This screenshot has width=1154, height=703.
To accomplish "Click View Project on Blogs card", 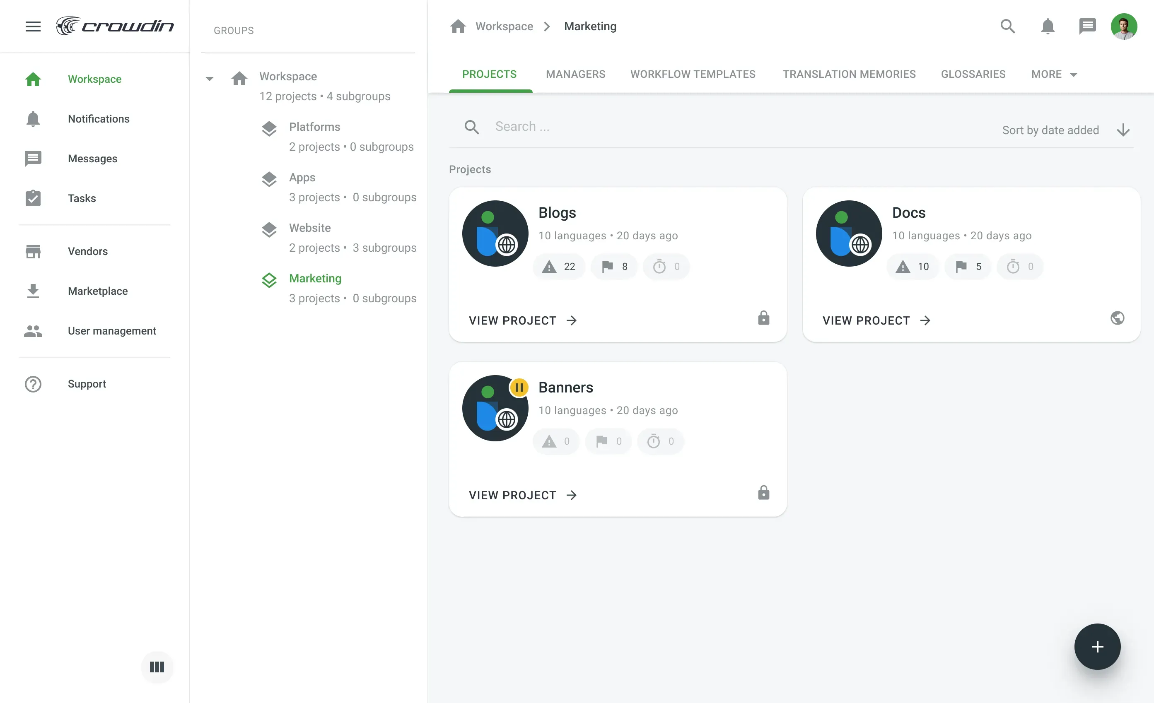I will [x=523, y=320].
